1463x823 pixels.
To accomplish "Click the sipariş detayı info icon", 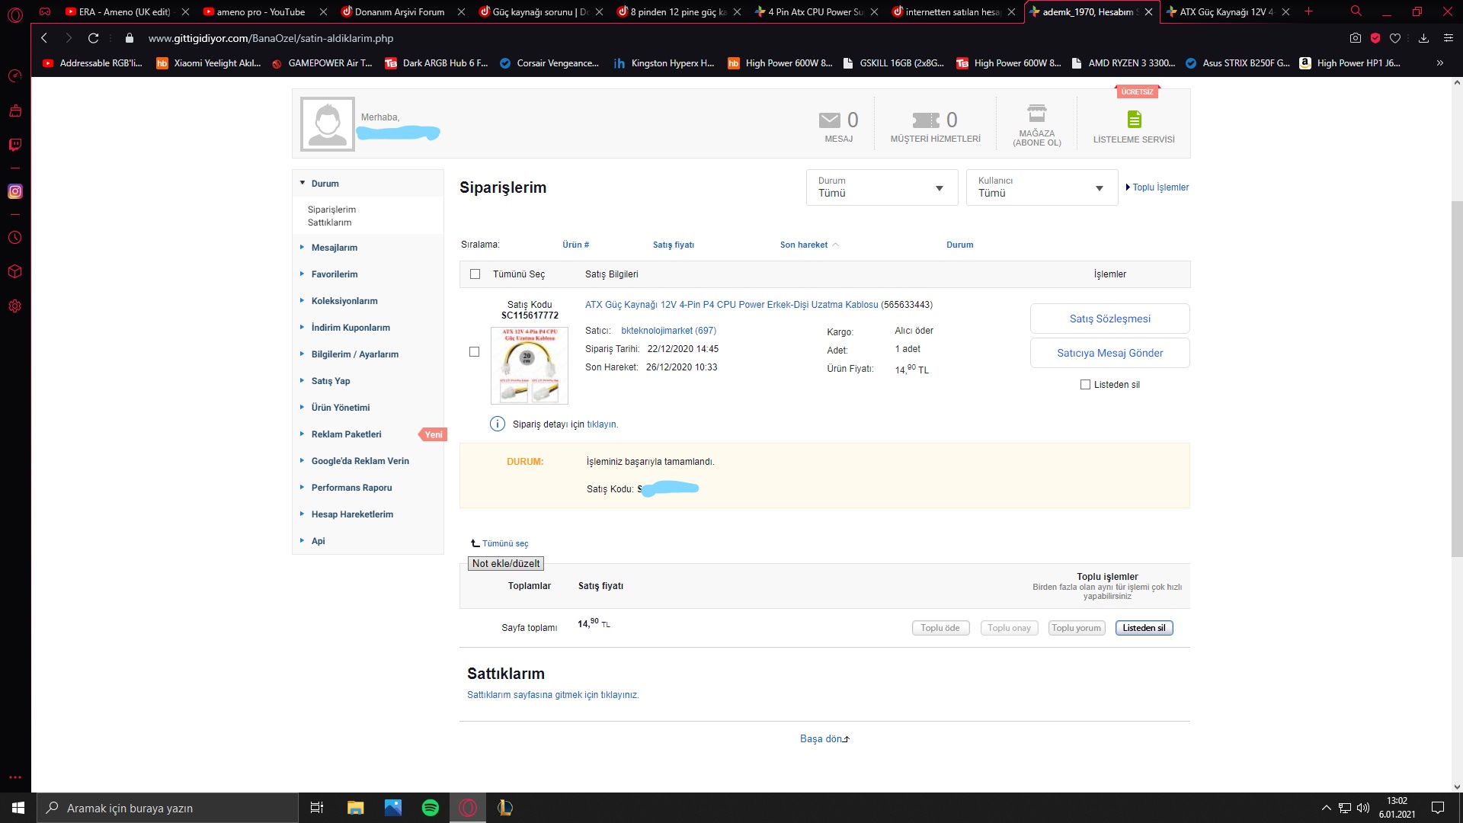I will pos(497,424).
